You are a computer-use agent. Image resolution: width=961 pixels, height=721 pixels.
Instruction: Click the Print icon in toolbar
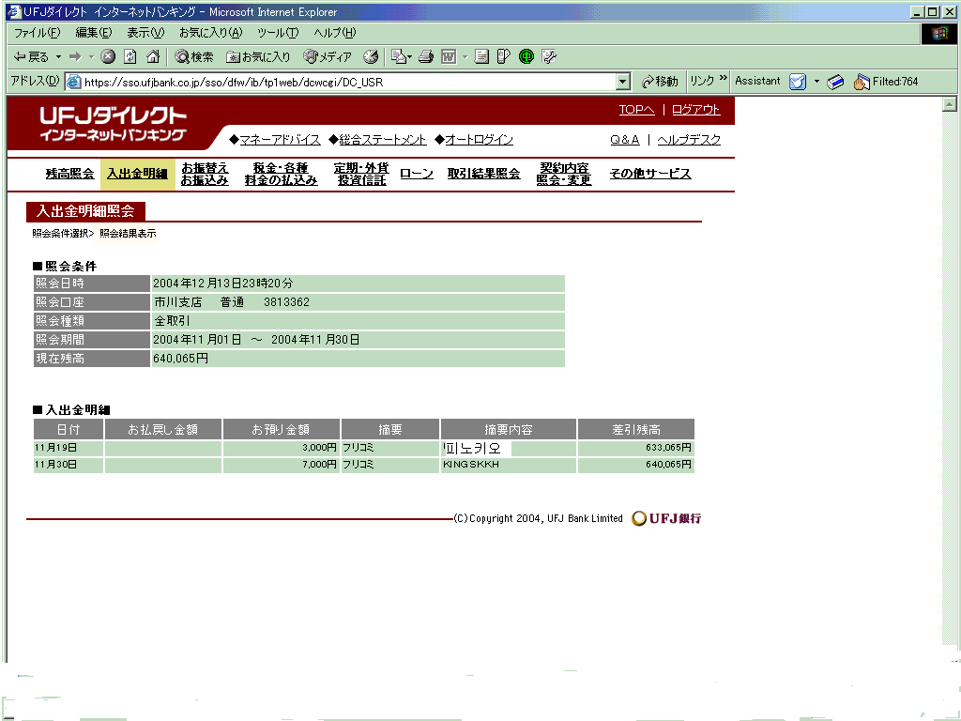pos(425,57)
